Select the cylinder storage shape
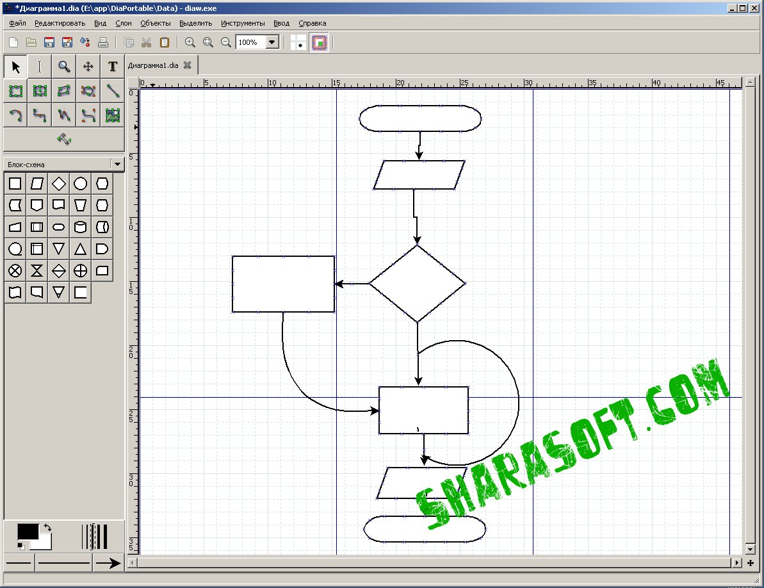Image resolution: width=764 pixels, height=588 pixels. coord(81,227)
